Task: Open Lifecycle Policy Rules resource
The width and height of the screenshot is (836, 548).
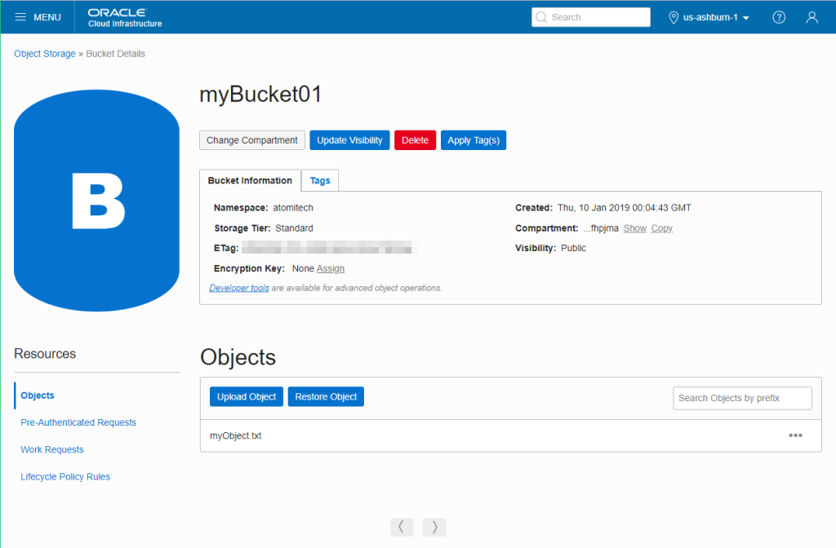Action: 65,476
